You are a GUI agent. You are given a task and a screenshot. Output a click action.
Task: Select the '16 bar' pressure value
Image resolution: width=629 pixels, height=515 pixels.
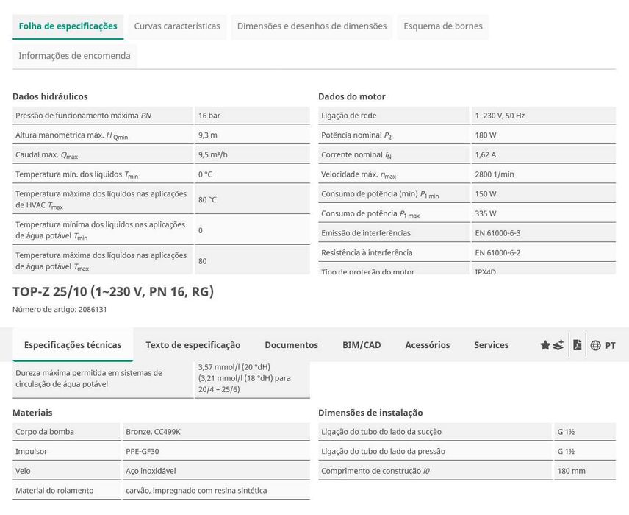pos(209,116)
